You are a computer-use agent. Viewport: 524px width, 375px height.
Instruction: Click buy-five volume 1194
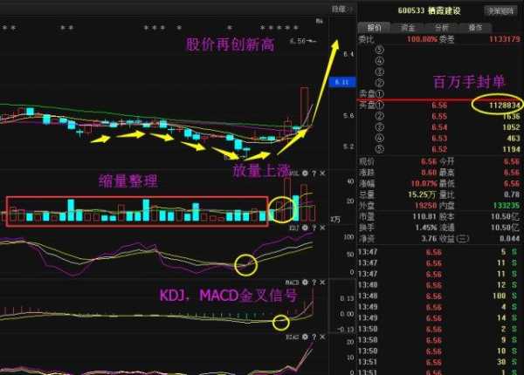pyautogui.click(x=511, y=149)
